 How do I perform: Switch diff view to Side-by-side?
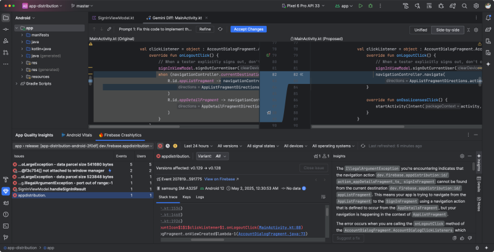(449, 29)
